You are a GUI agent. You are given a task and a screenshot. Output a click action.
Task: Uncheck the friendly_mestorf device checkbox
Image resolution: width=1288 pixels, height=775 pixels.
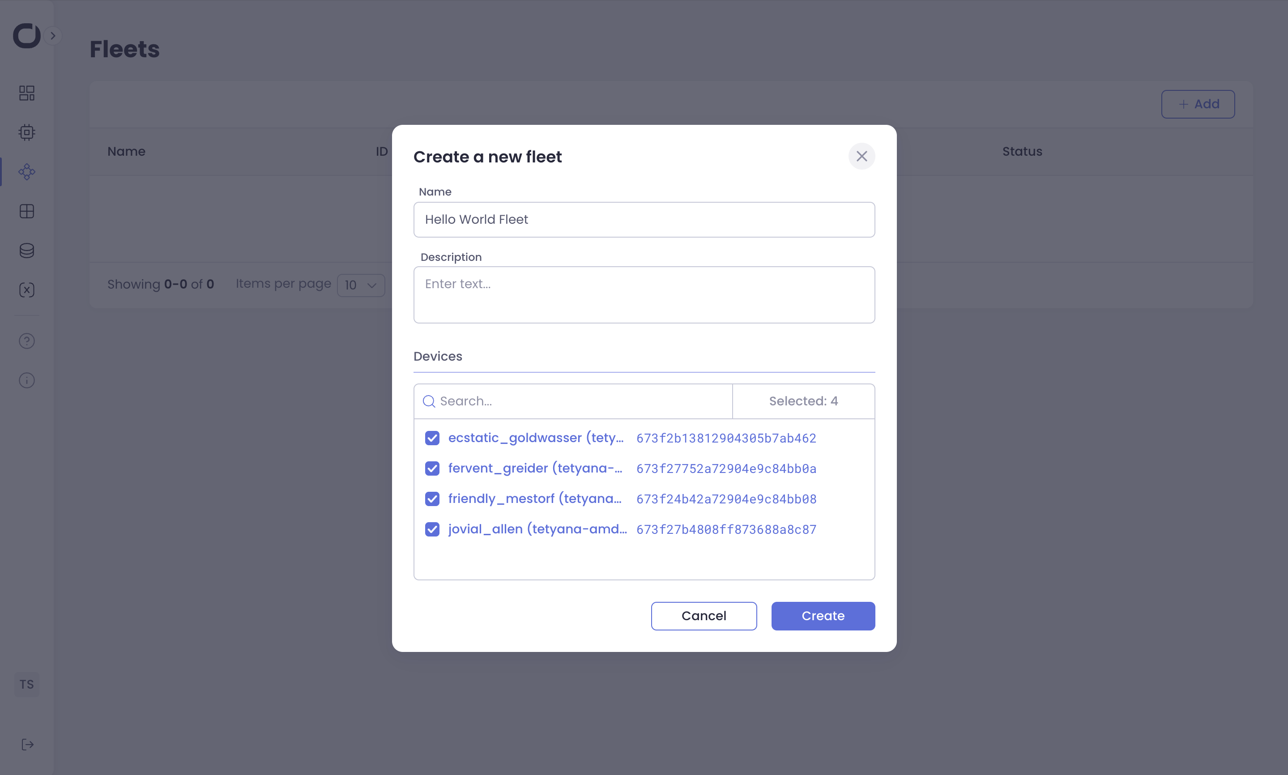click(x=432, y=499)
